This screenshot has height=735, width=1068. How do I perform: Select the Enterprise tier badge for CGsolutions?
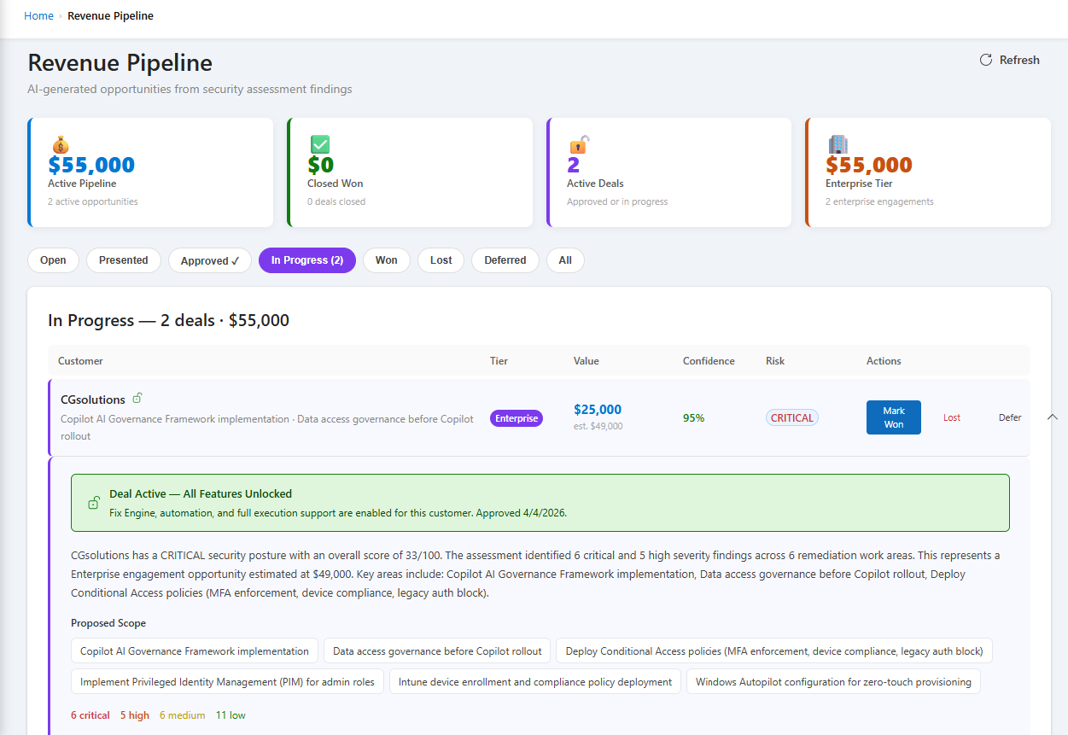click(516, 418)
